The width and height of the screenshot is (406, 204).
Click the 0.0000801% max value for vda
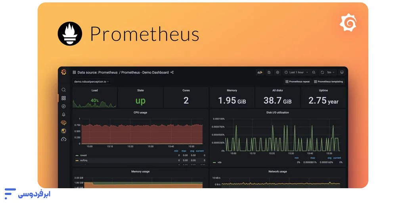[310, 162]
